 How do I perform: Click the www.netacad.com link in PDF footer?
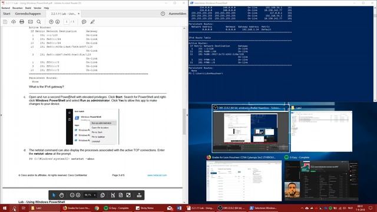pyautogui.click(x=157, y=175)
